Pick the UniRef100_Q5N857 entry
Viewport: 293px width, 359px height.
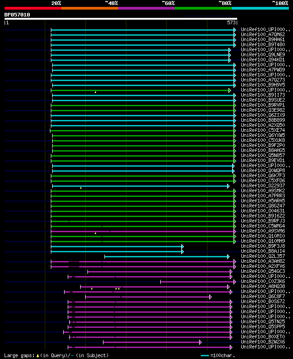[263, 156]
